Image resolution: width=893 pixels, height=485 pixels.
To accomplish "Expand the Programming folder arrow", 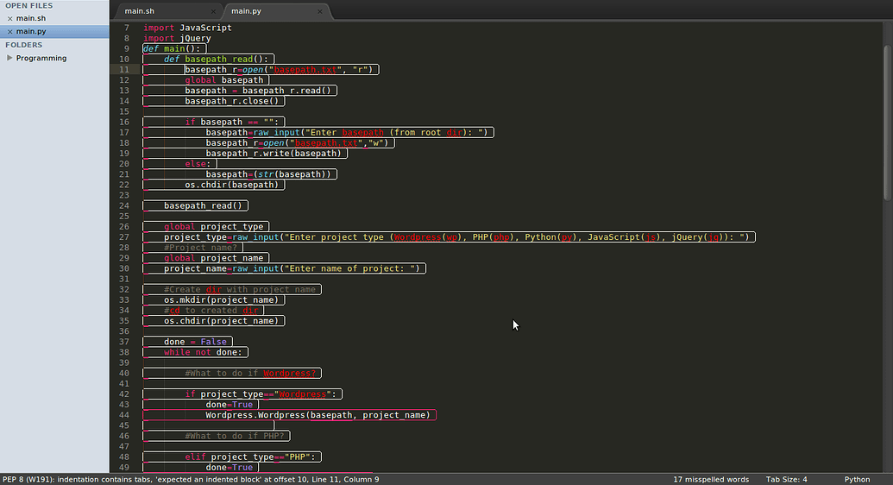I will coord(9,58).
